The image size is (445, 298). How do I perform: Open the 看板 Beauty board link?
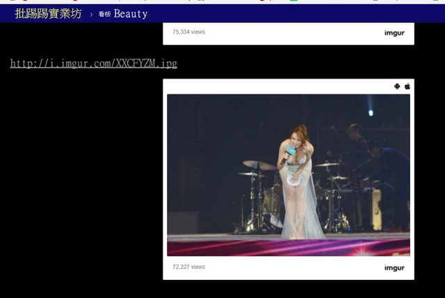[123, 14]
